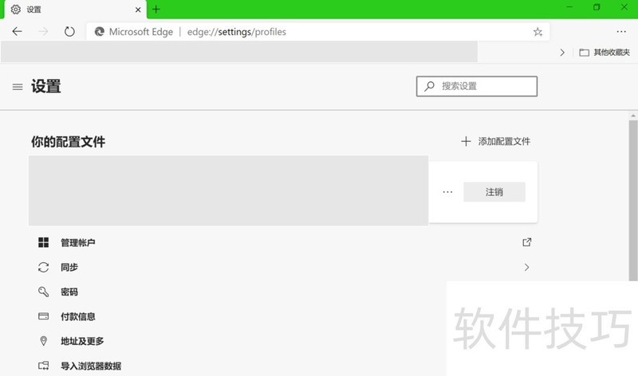Open 其他收藏夹 folder
Viewport: 638px width, 376px height.
[x=605, y=53]
